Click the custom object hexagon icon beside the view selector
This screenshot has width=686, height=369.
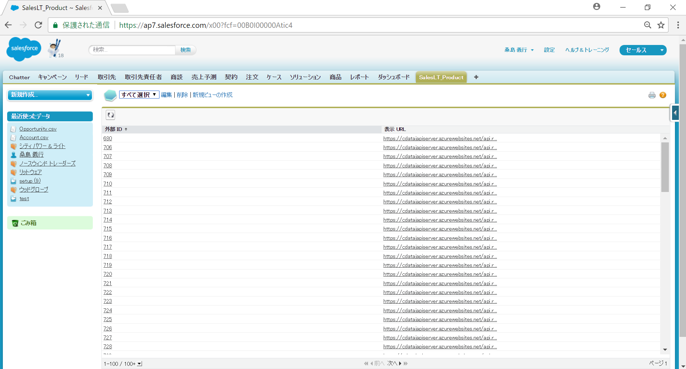(110, 95)
